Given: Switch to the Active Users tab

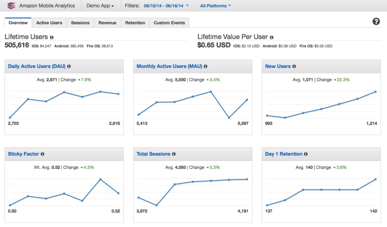Looking at the screenshot, I should (x=49, y=23).
